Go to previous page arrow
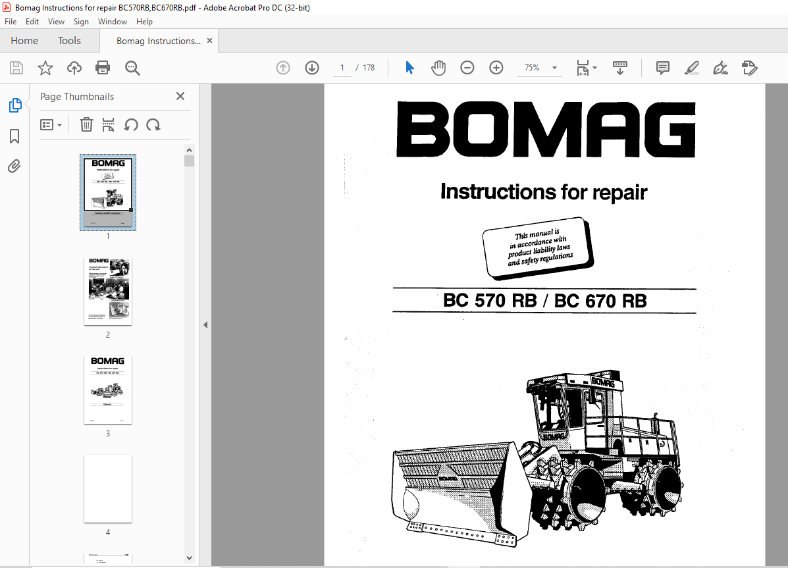The image size is (788, 568). (283, 68)
